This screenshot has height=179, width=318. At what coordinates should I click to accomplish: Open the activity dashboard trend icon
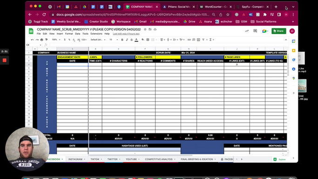[247, 31]
